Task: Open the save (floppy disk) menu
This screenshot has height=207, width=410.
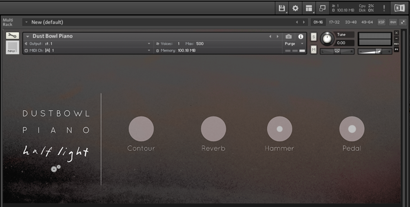Action: [281, 9]
